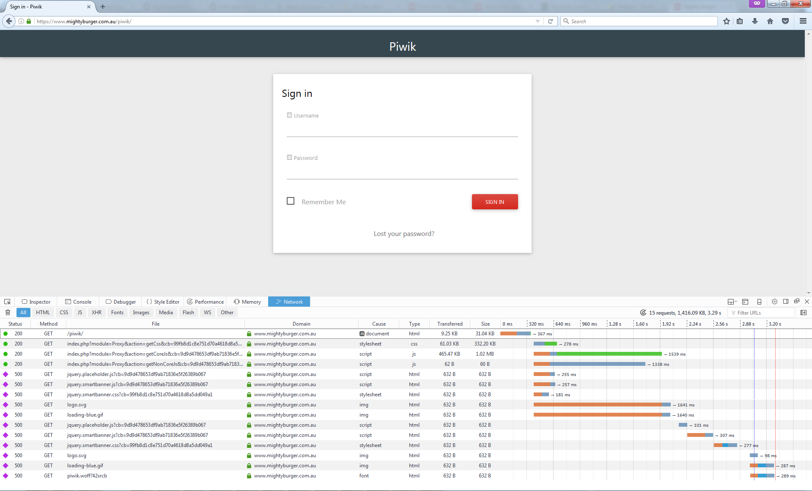This screenshot has height=491, width=812.
Task: Click the Filter URLs input box
Action: coord(761,313)
